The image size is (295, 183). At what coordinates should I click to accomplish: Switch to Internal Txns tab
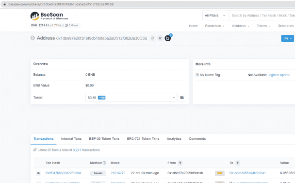tap(71, 139)
